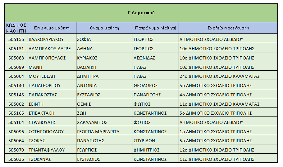
Task: Select the surname cell ΒΛΑΧΟΚΥΡΙΑΚΟΥ
Action: [46, 39]
